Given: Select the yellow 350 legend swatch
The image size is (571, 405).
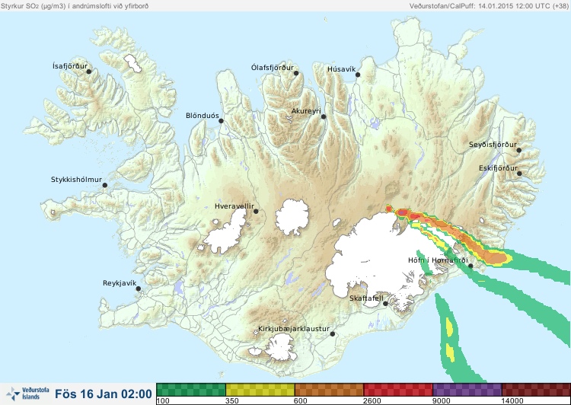Looking at the screenshot, I should pos(260,390).
